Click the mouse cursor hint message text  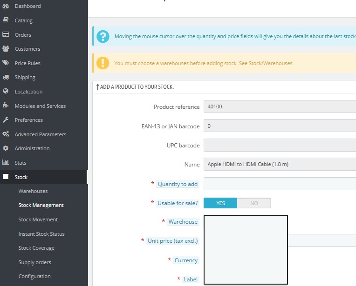235,36
